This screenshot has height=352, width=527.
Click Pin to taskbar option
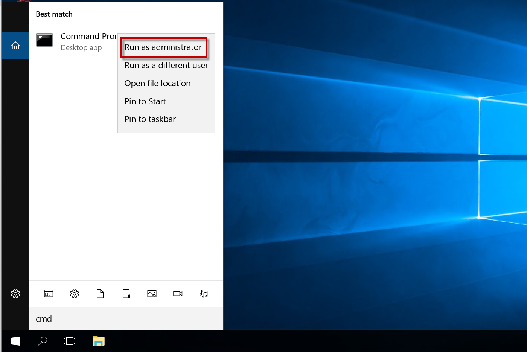(x=150, y=119)
